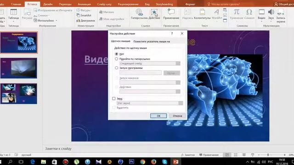Open Photoshop from taskbar
The width and height of the screenshot is (294, 165).
pyautogui.click(x=132, y=162)
